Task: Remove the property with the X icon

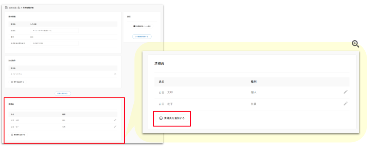Action: (x=115, y=74)
